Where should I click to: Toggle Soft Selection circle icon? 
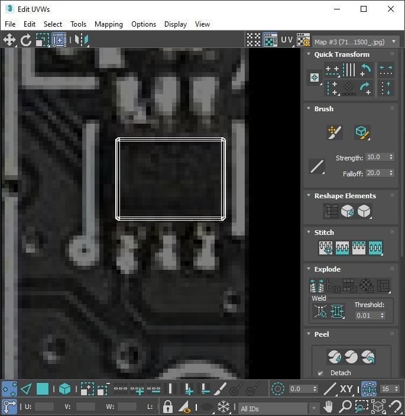point(277,389)
